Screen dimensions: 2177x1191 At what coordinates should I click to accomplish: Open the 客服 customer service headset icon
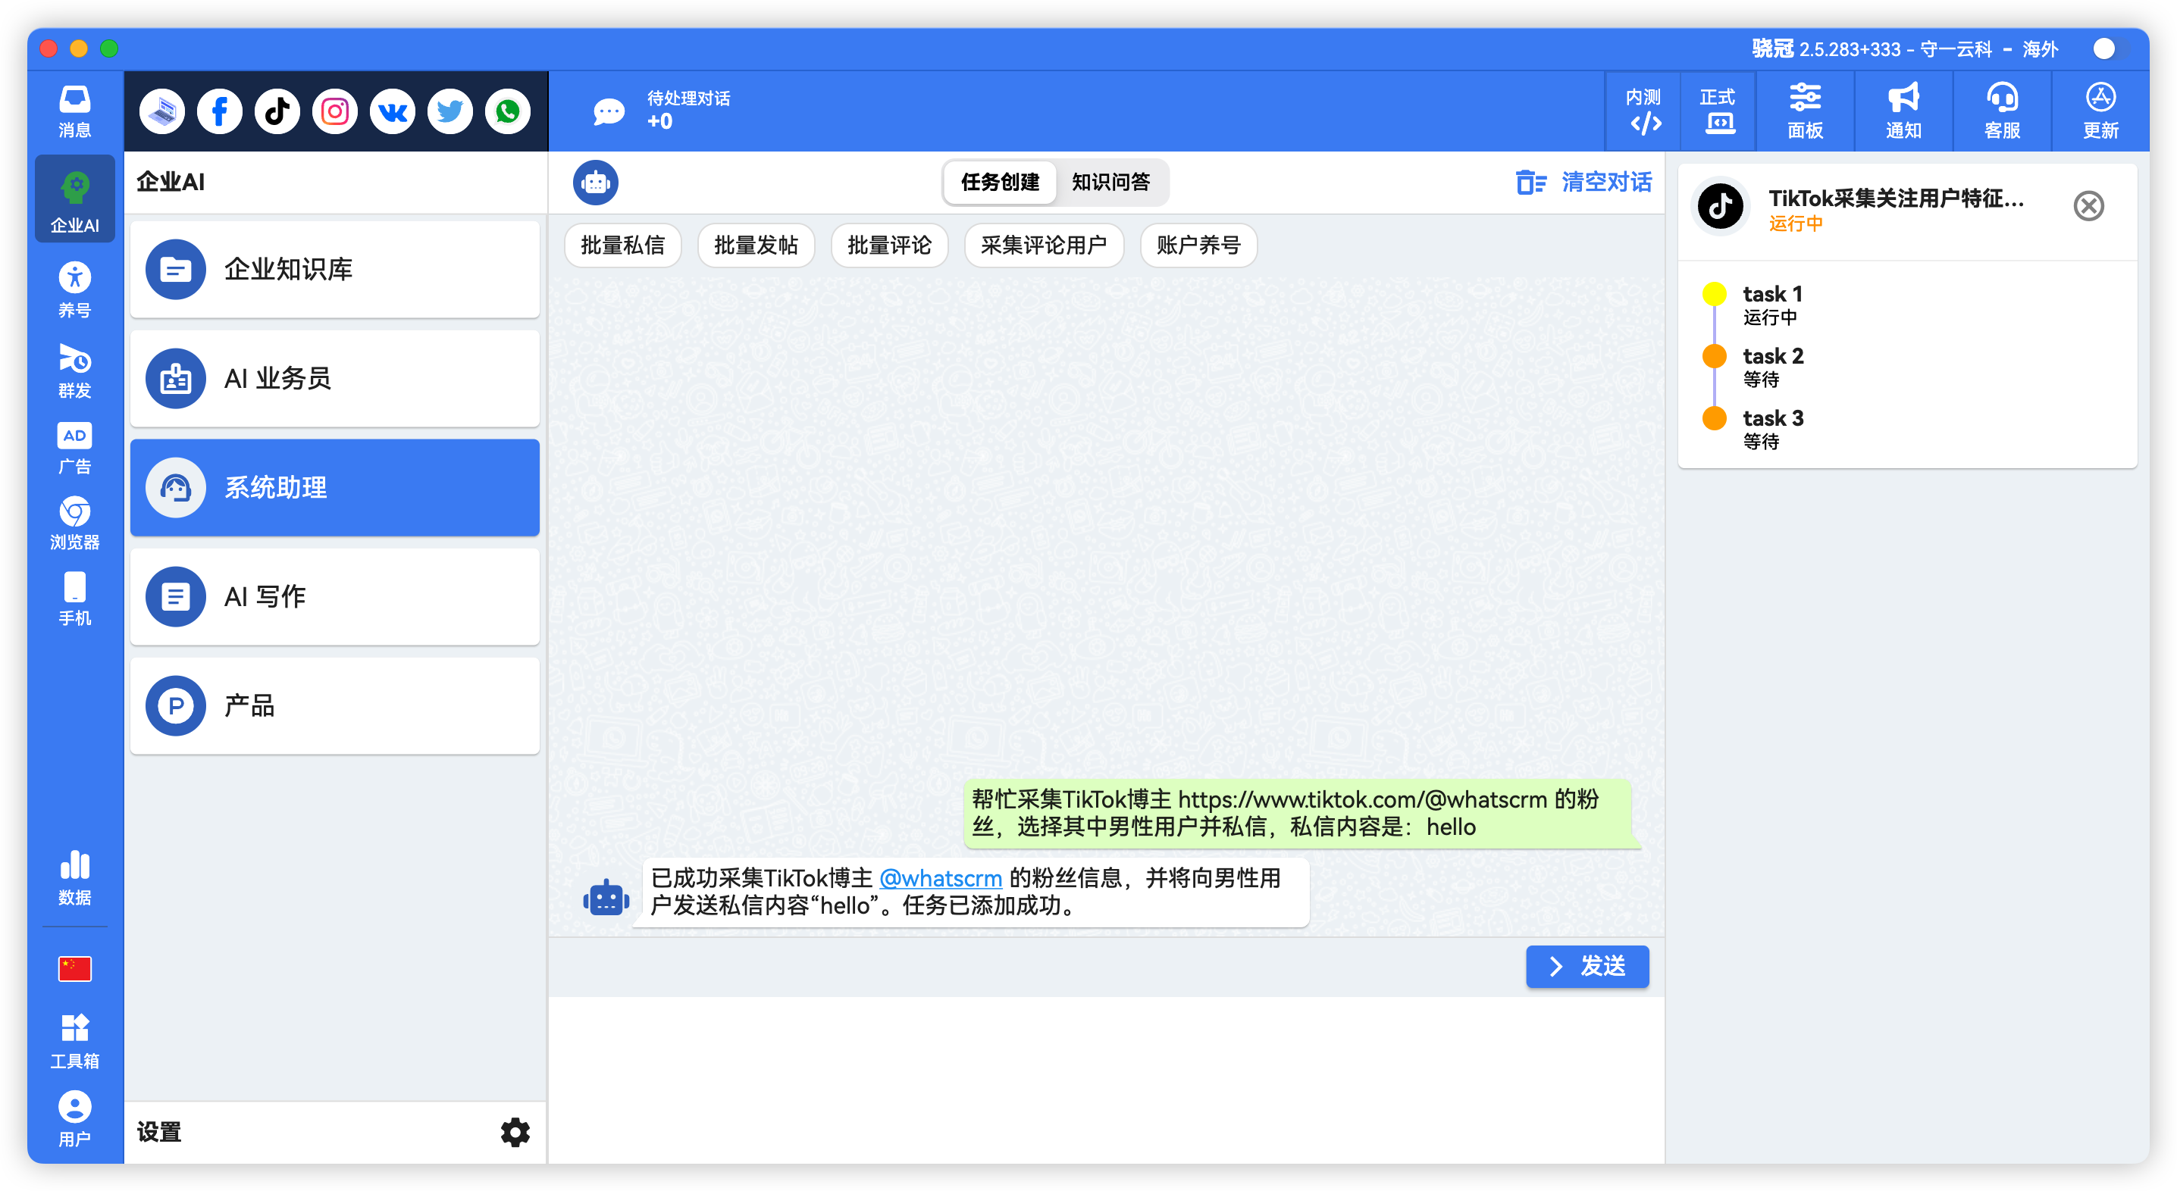[2002, 111]
